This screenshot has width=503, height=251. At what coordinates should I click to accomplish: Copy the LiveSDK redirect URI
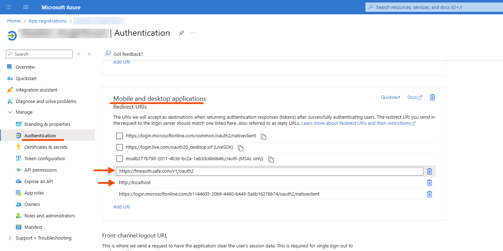click(x=240, y=148)
